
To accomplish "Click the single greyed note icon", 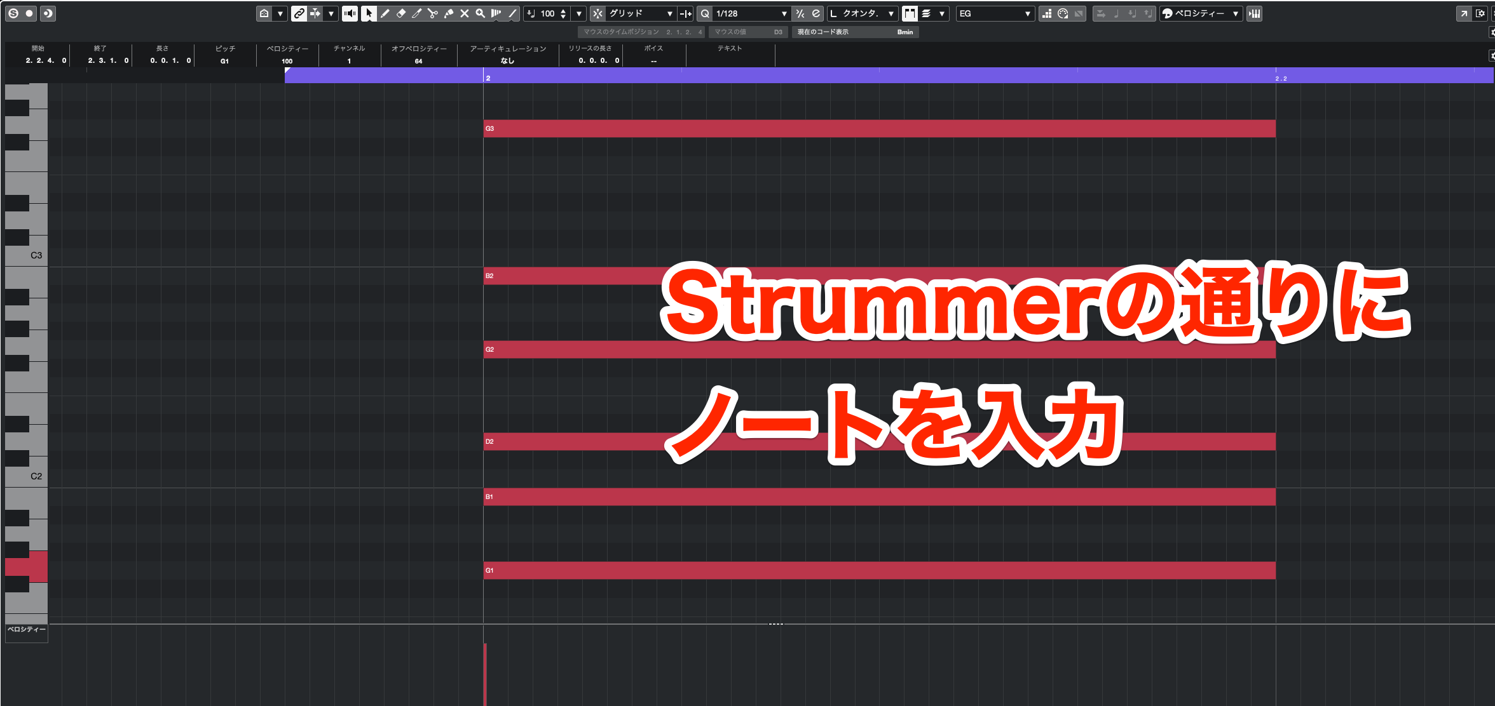I will (1116, 13).
